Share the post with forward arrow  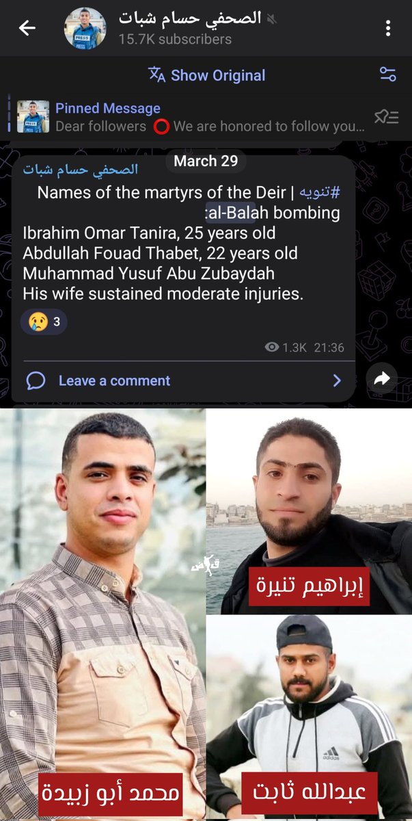(x=382, y=378)
